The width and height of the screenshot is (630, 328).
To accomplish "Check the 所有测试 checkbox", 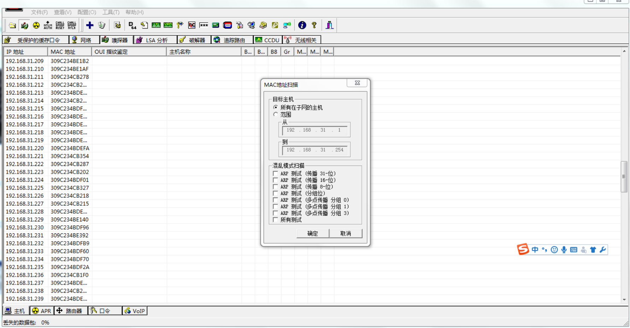I will pyautogui.click(x=276, y=220).
